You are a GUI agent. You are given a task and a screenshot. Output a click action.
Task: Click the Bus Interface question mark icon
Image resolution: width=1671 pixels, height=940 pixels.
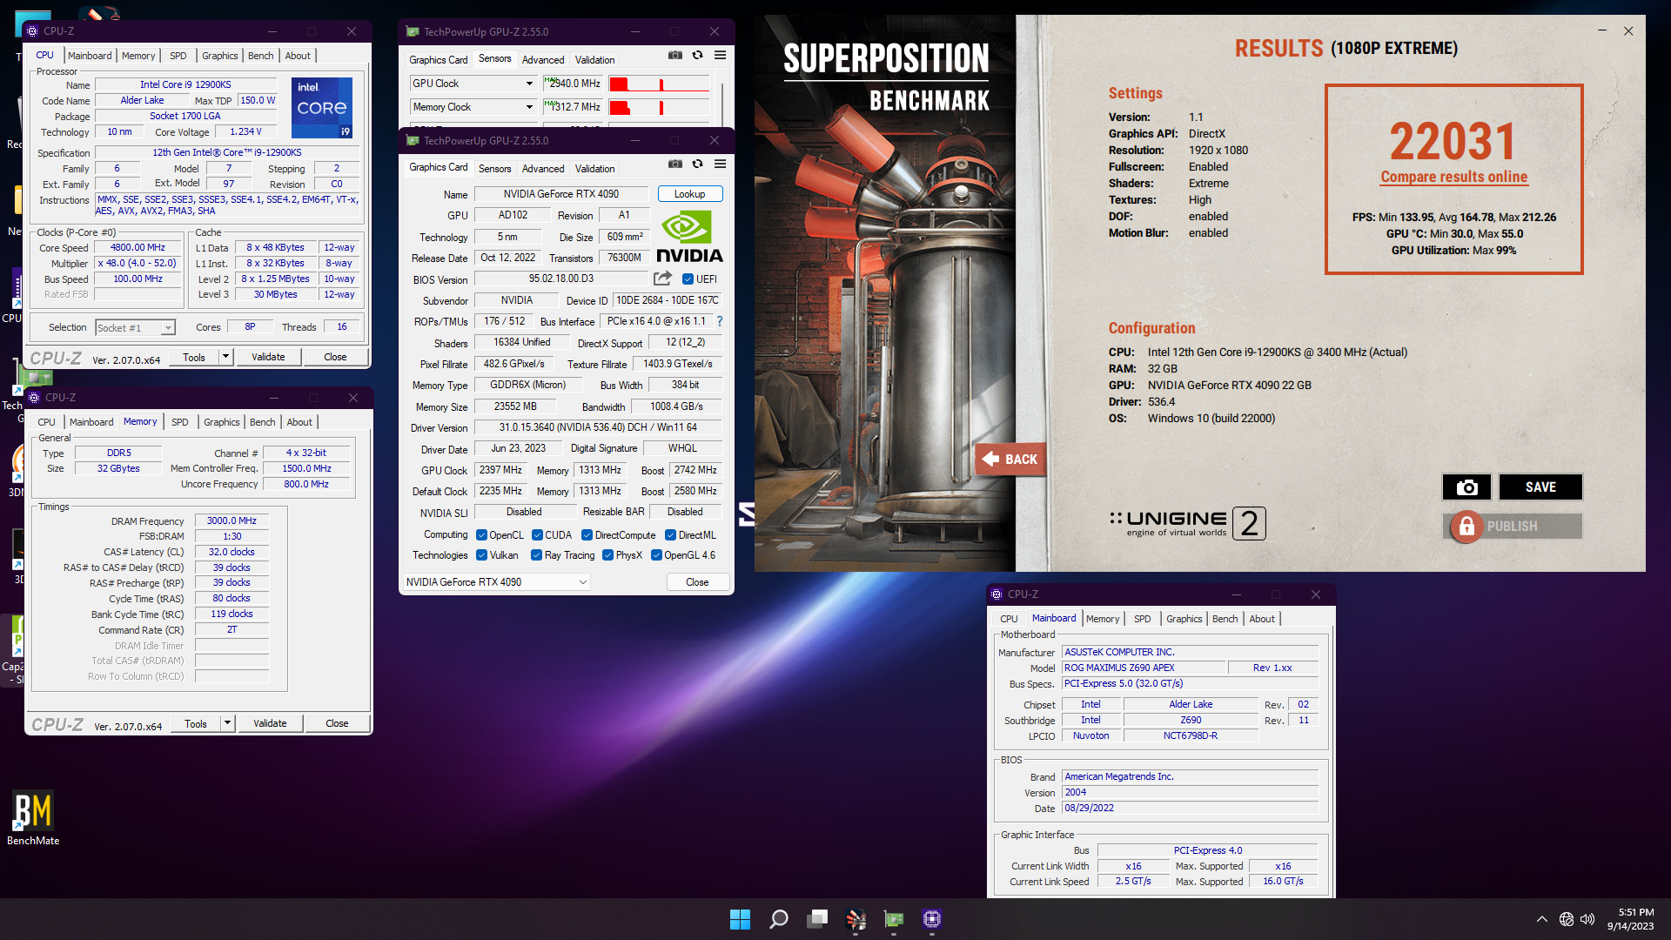click(720, 321)
